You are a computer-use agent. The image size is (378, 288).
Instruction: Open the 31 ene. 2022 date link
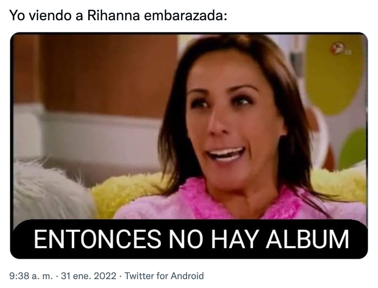click(89, 276)
